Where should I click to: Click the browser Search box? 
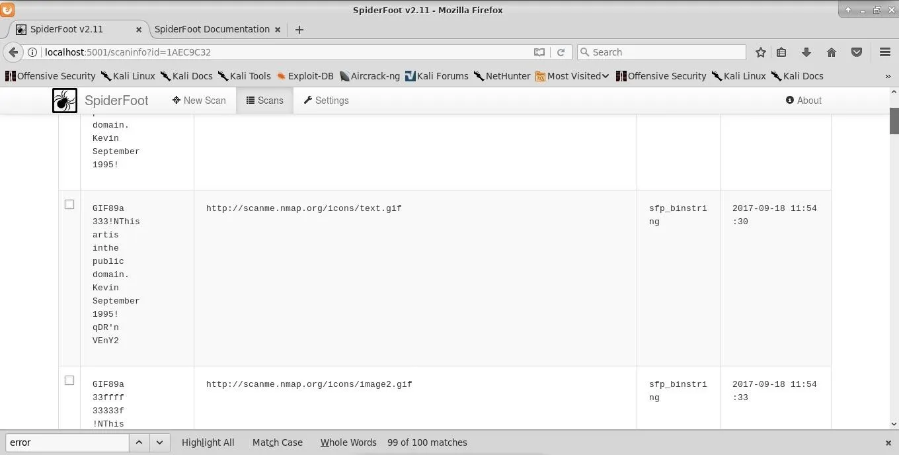click(662, 52)
